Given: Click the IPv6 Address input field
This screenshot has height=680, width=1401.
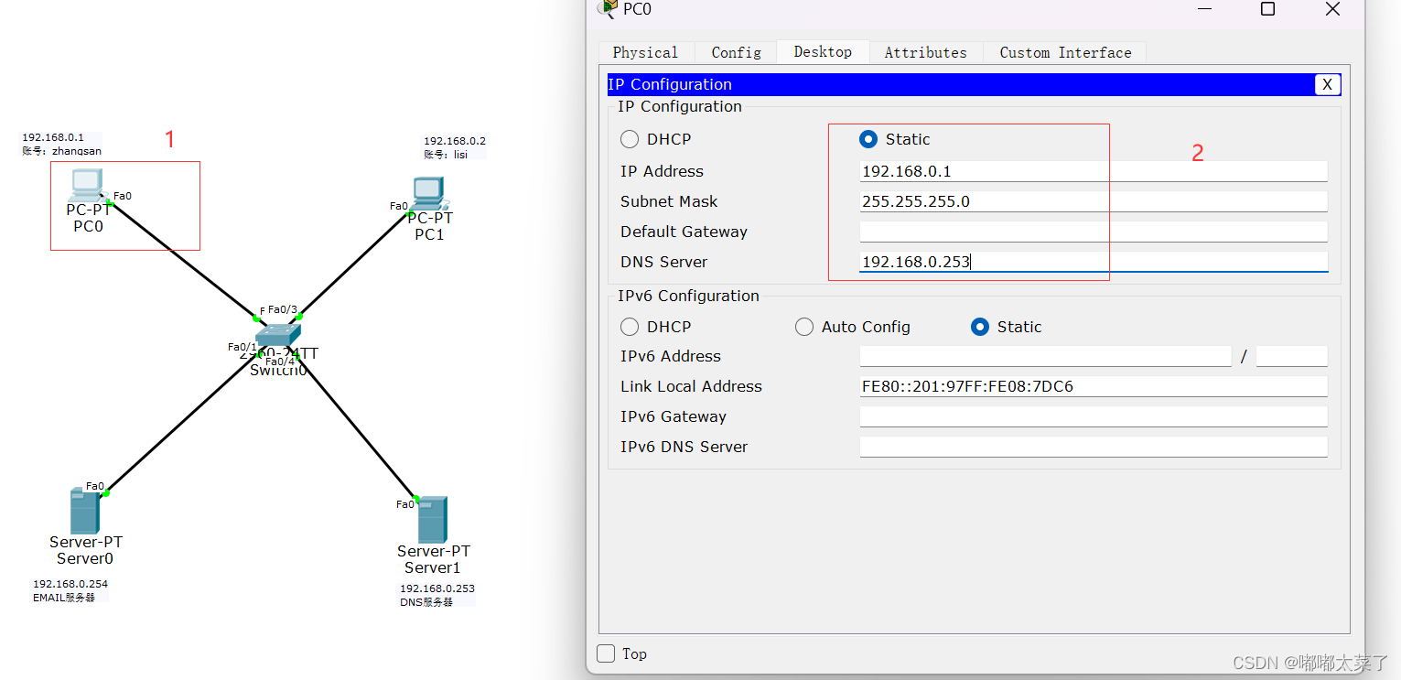Looking at the screenshot, I should coord(1045,356).
